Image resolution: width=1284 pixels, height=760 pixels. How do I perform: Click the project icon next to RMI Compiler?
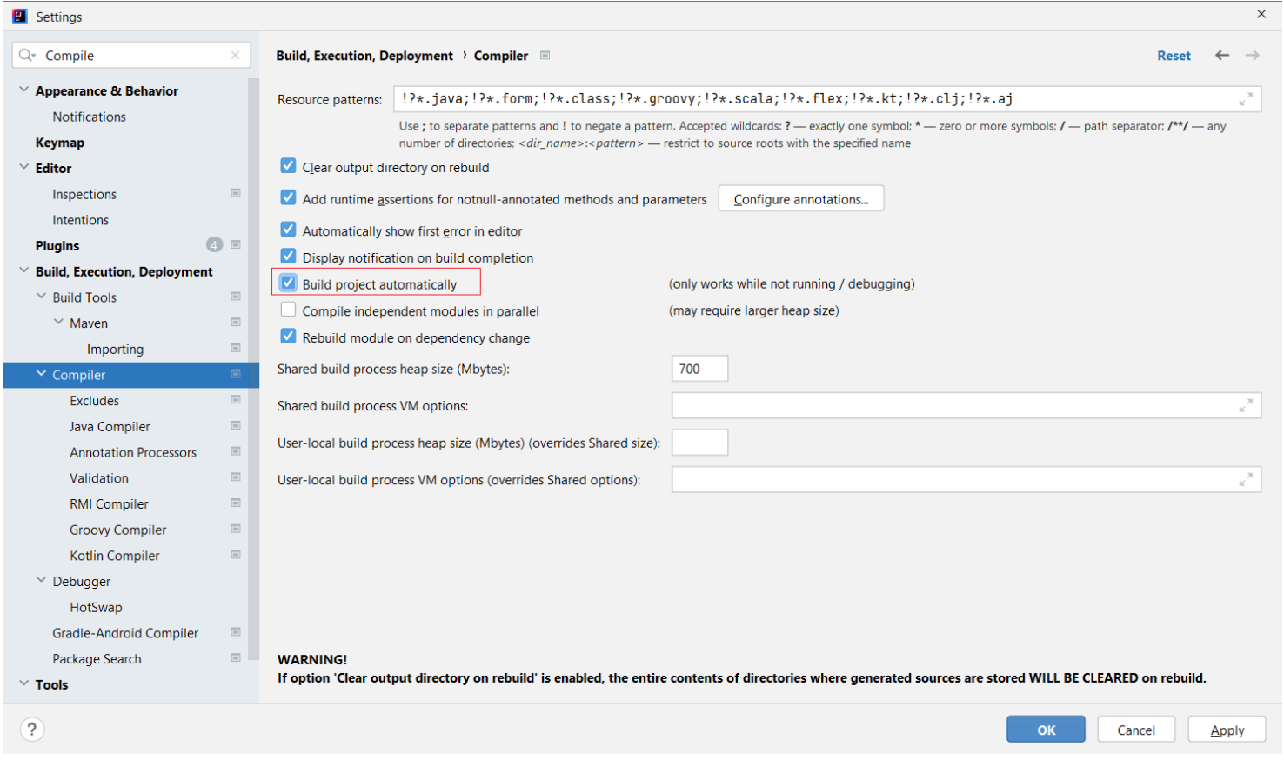(x=236, y=503)
